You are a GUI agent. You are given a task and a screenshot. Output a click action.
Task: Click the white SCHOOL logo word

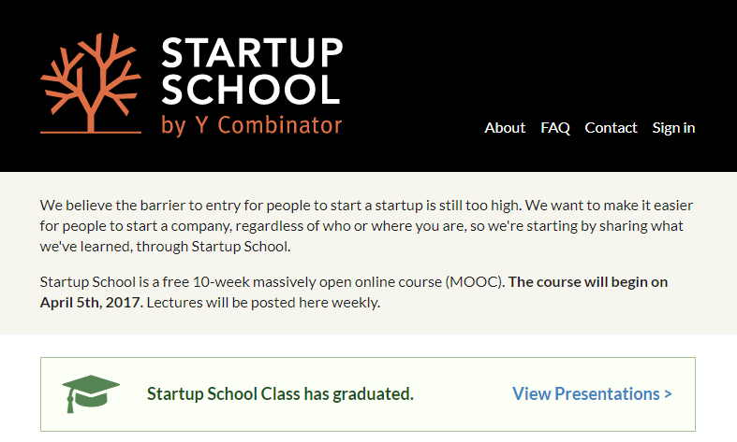tap(251, 89)
